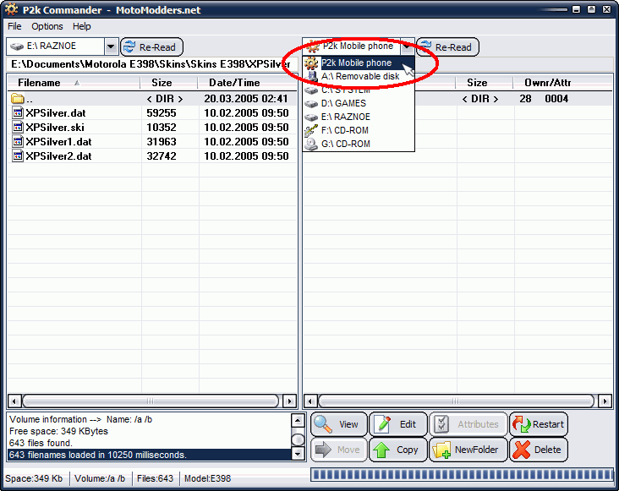Re-Read the left panel contents
This screenshot has width=619, height=491.
coord(151,47)
